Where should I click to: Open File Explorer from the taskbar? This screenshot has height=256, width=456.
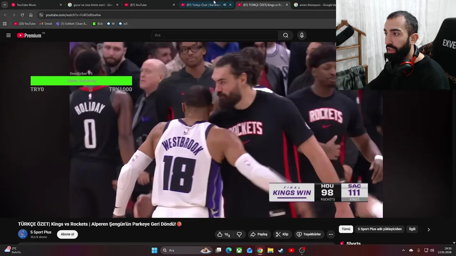[270, 250]
